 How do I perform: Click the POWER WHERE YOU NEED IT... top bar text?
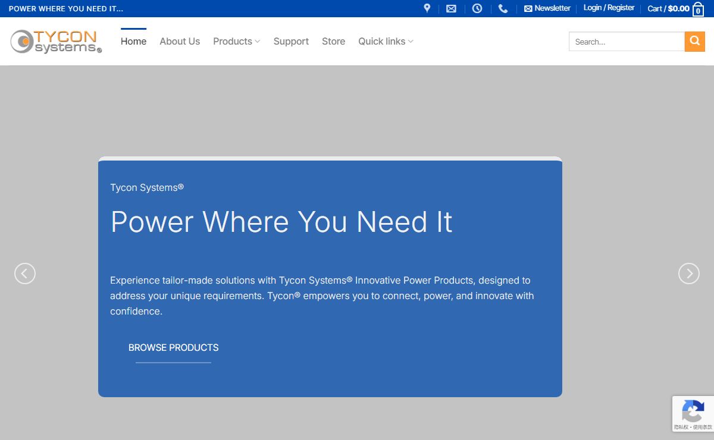[x=66, y=9]
